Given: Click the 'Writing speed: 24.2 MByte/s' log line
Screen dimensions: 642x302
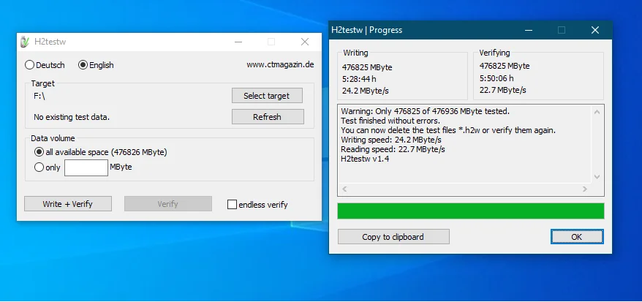Looking at the screenshot, I should pyautogui.click(x=391, y=140).
